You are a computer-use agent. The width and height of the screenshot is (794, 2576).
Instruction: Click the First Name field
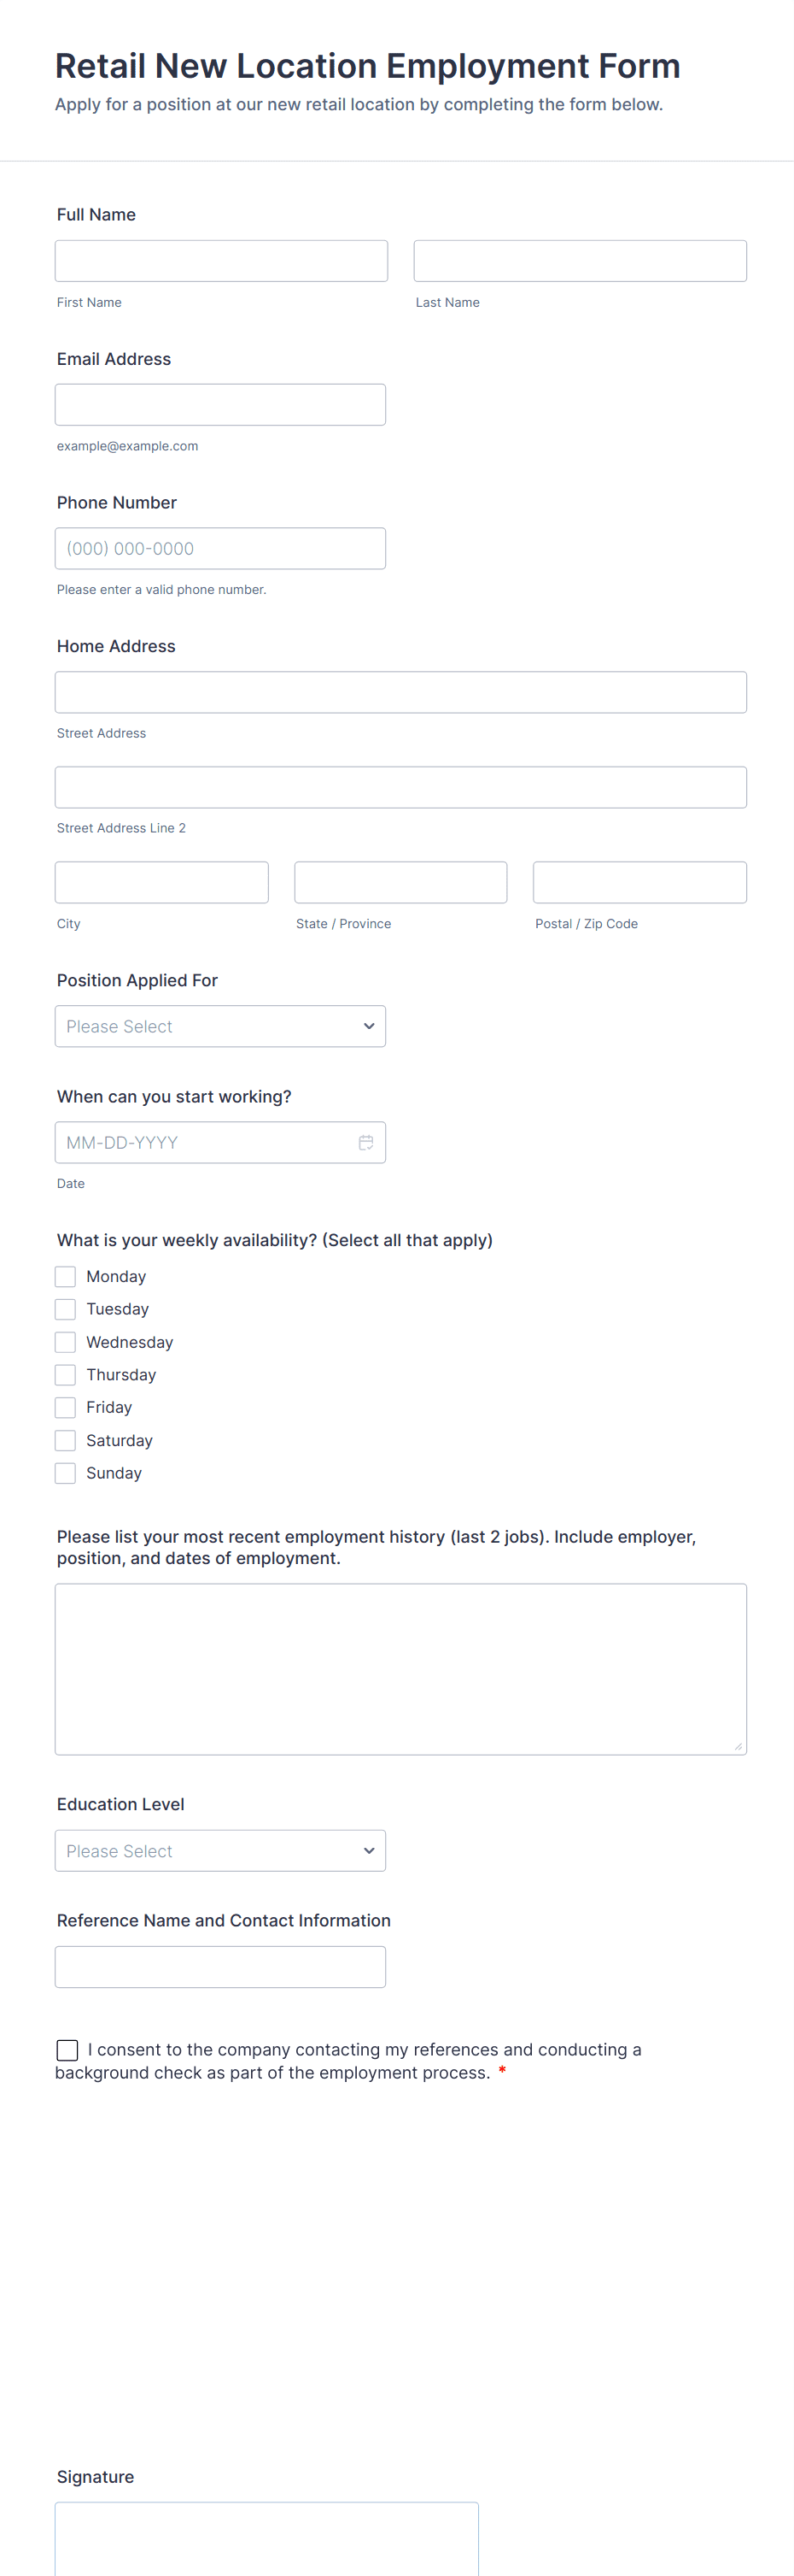pos(221,261)
